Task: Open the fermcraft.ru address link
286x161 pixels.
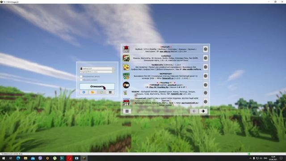Action: coord(168,78)
